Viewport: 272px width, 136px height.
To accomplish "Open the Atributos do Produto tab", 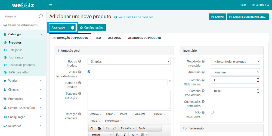I will 144,38.
